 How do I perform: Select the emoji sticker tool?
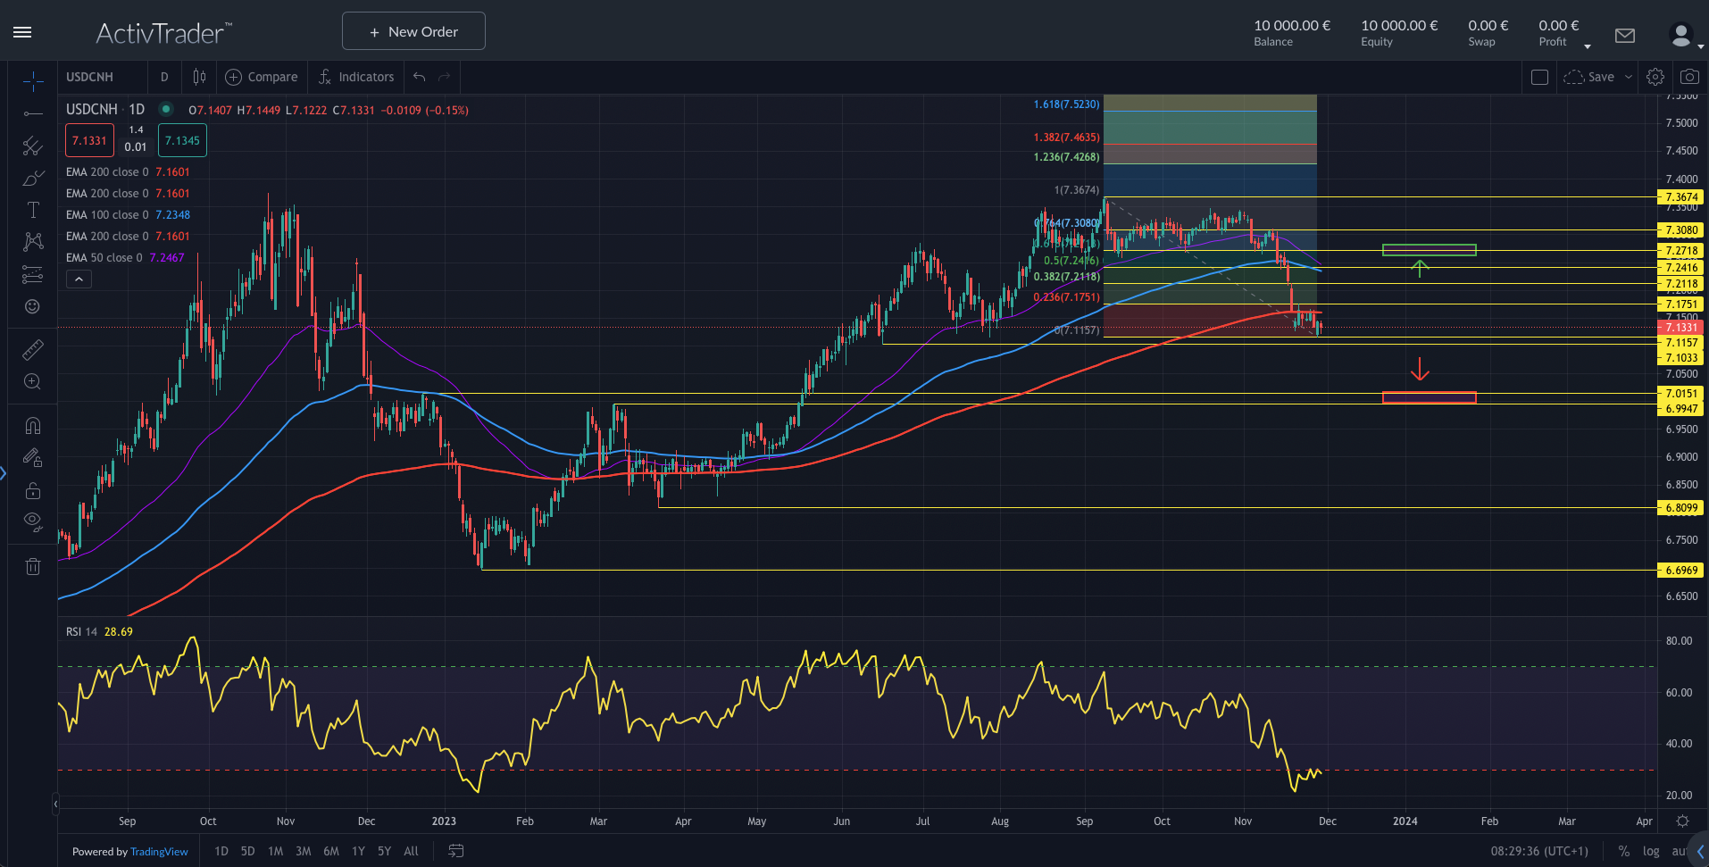click(x=32, y=306)
